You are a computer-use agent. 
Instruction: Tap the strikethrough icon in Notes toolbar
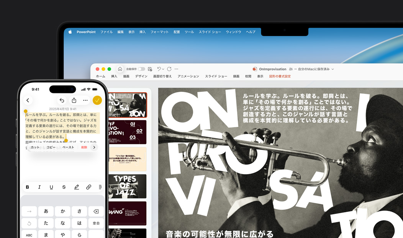click(x=64, y=187)
